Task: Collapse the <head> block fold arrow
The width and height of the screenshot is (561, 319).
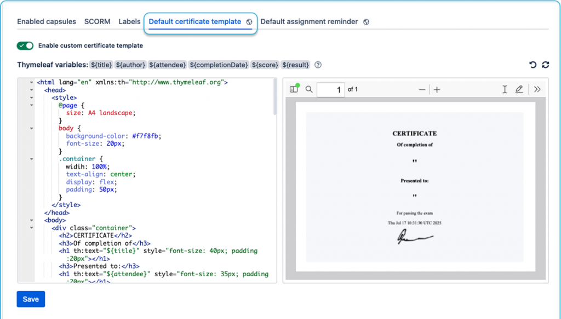Action: [31, 90]
